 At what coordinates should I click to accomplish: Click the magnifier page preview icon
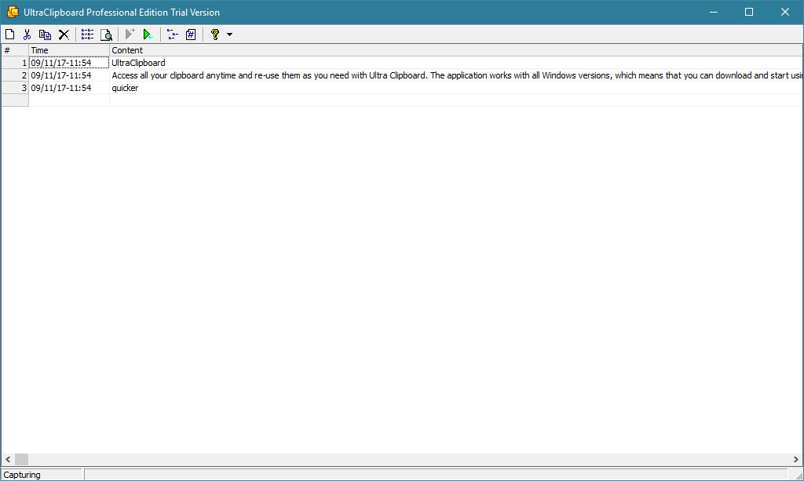[106, 35]
